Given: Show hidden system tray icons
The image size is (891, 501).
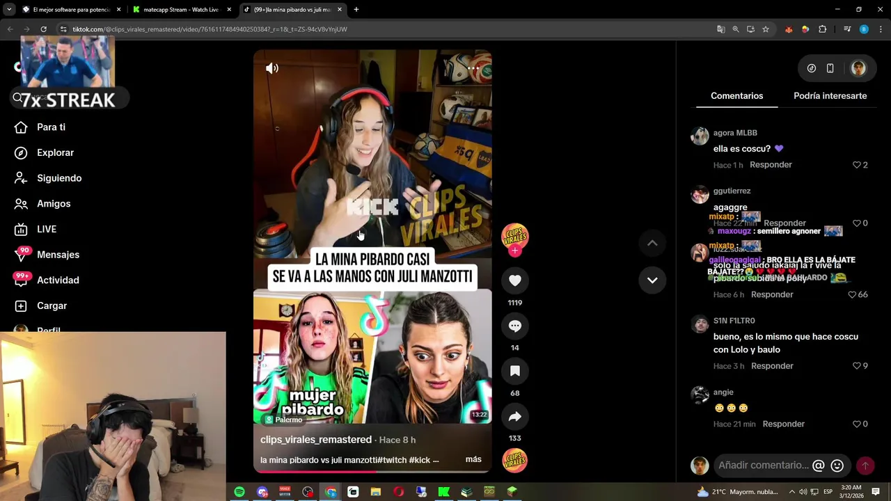Looking at the screenshot, I should [791, 492].
